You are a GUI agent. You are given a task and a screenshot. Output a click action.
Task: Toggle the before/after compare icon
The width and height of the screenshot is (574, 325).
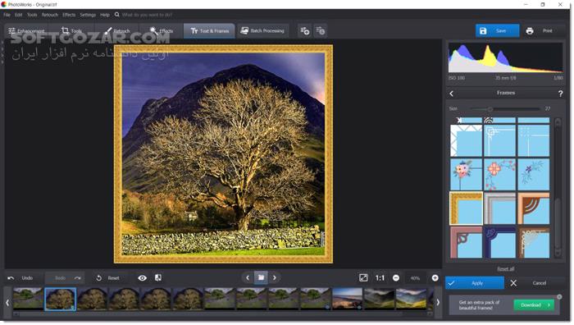pyautogui.click(x=158, y=278)
